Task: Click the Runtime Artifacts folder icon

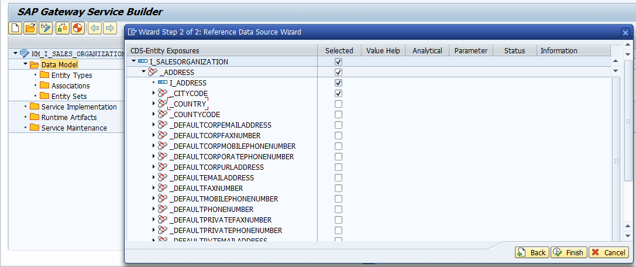Action: point(35,117)
